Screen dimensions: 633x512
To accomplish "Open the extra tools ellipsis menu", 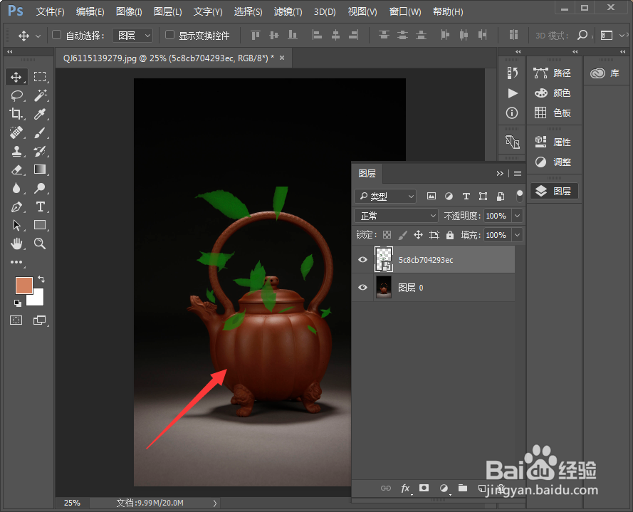I will pos(16,262).
